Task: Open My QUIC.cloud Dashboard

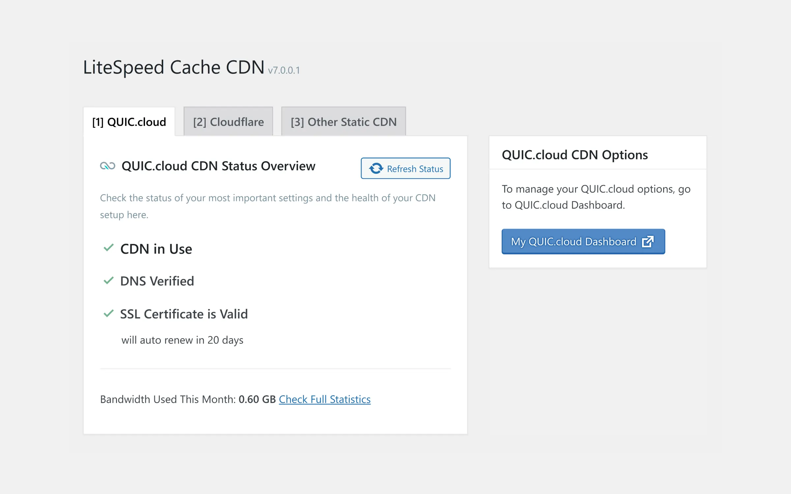Action: click(583, 241)
